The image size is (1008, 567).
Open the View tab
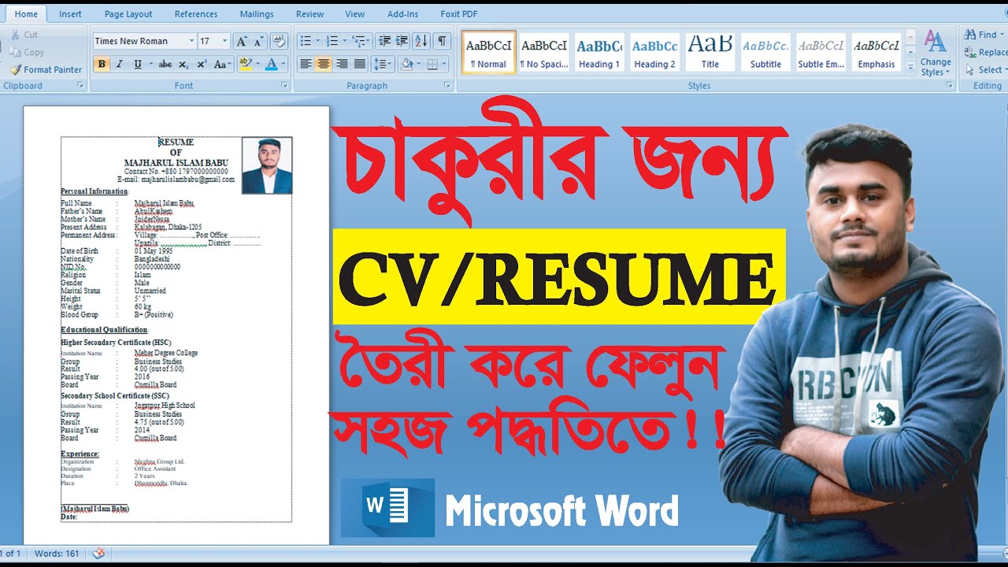click(355, 14)
